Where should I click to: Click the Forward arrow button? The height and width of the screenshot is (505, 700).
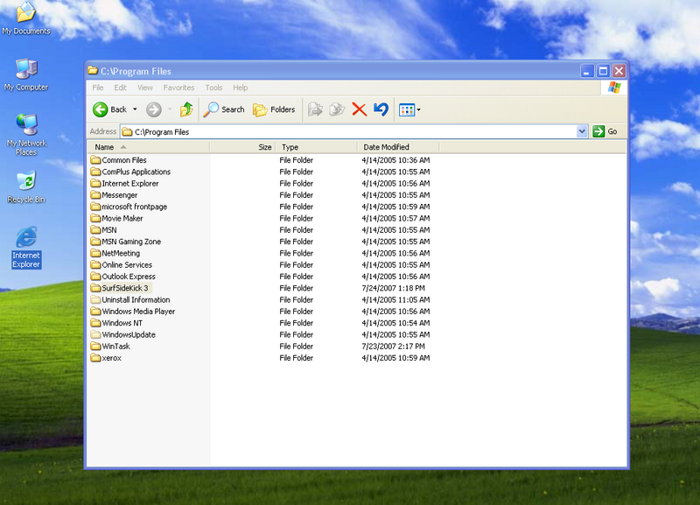coord(154,109)
